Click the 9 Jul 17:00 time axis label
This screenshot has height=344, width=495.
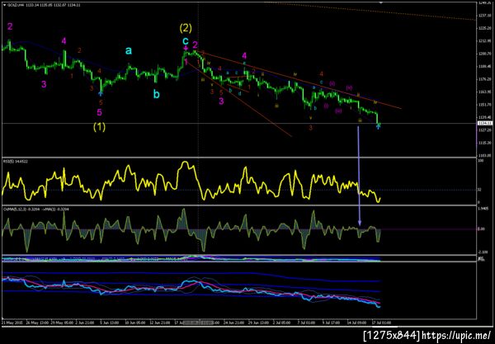pos(331,323)
